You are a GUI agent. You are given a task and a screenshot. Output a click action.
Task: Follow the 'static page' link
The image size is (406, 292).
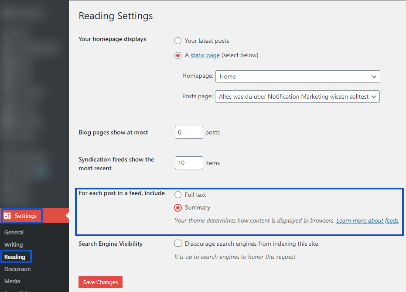(205, 55)
